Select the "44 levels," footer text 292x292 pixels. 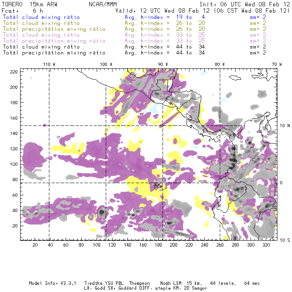pos(223,283)
